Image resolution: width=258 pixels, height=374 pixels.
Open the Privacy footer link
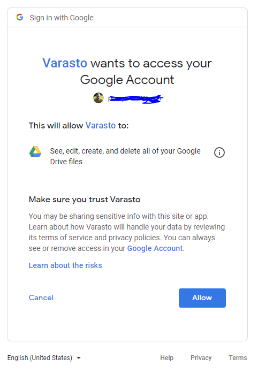tap(201, 358)
